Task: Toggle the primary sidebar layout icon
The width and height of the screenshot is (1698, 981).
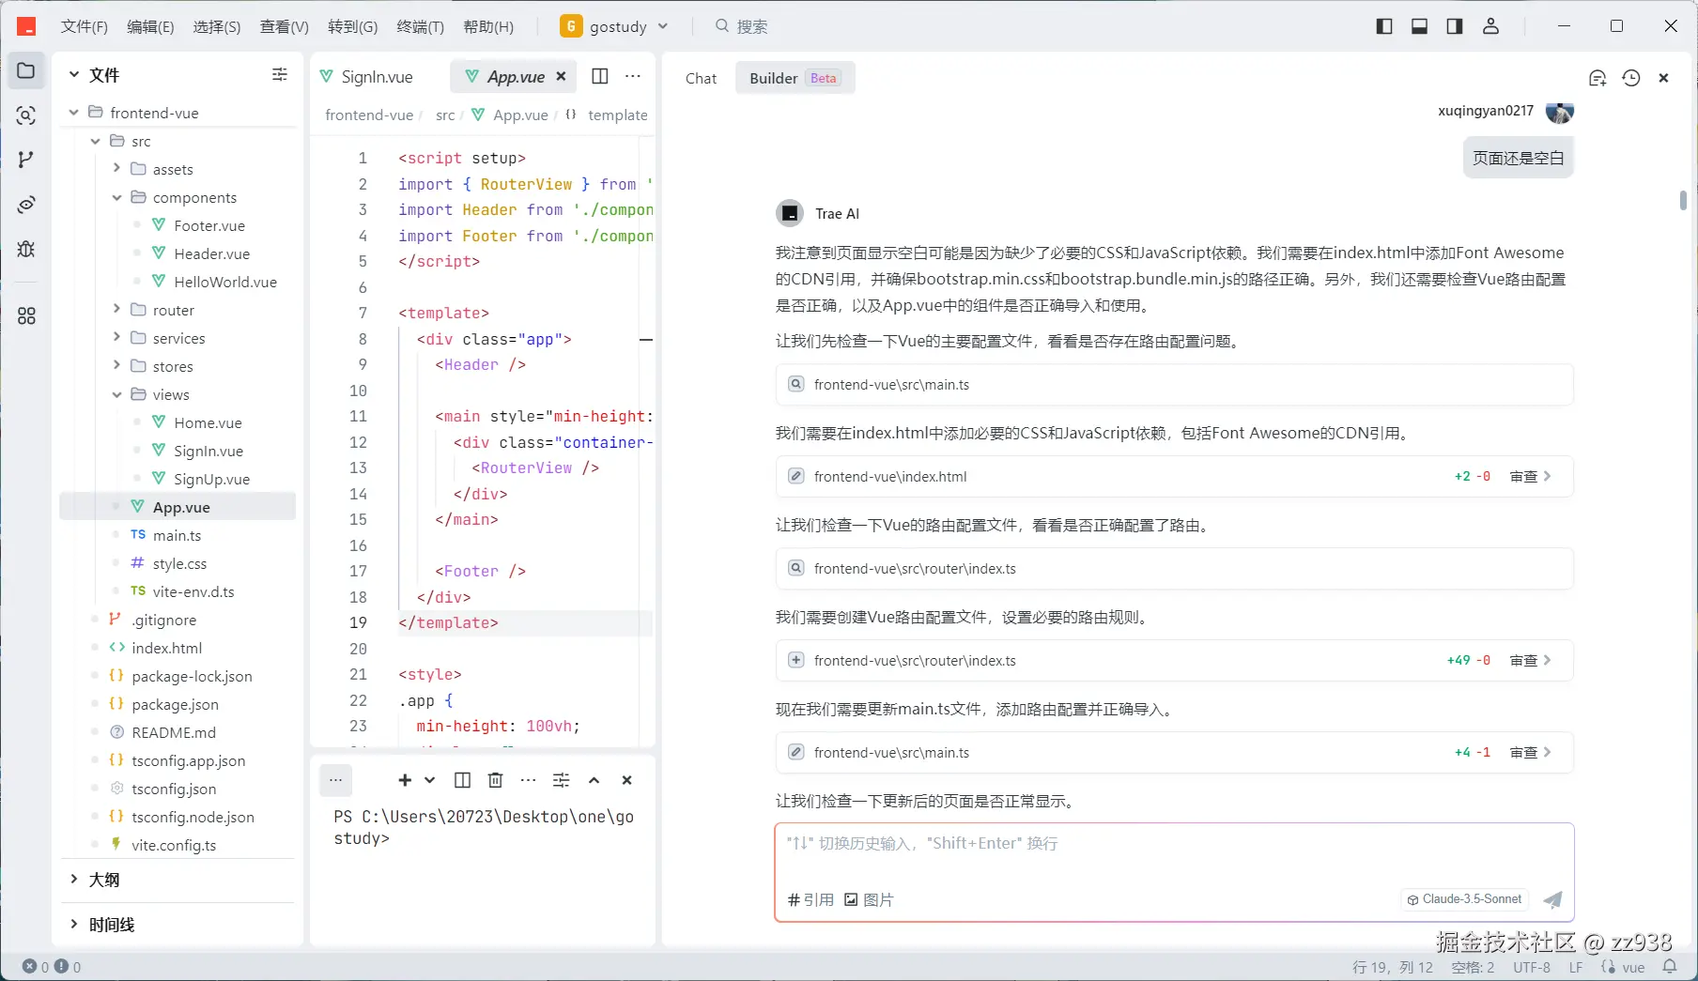Action: 1384,26
